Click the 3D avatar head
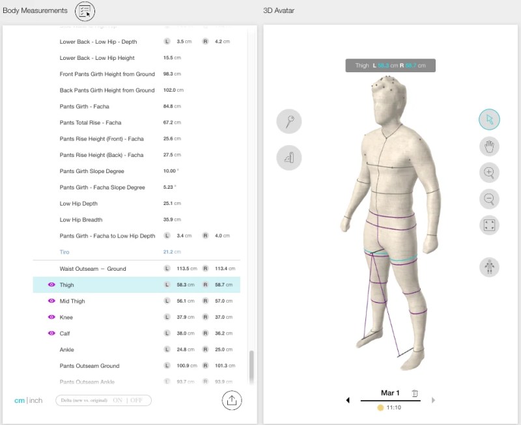This screenshot has height=425, width=521. tap(388, 100)
